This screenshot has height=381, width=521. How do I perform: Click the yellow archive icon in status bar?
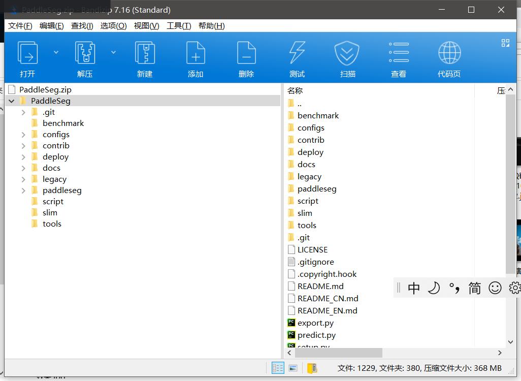(x=312, y=368)
